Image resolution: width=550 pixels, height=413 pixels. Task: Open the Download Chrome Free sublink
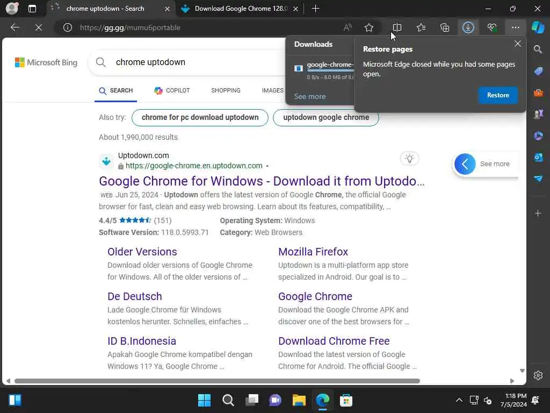[x=334, y=341]
